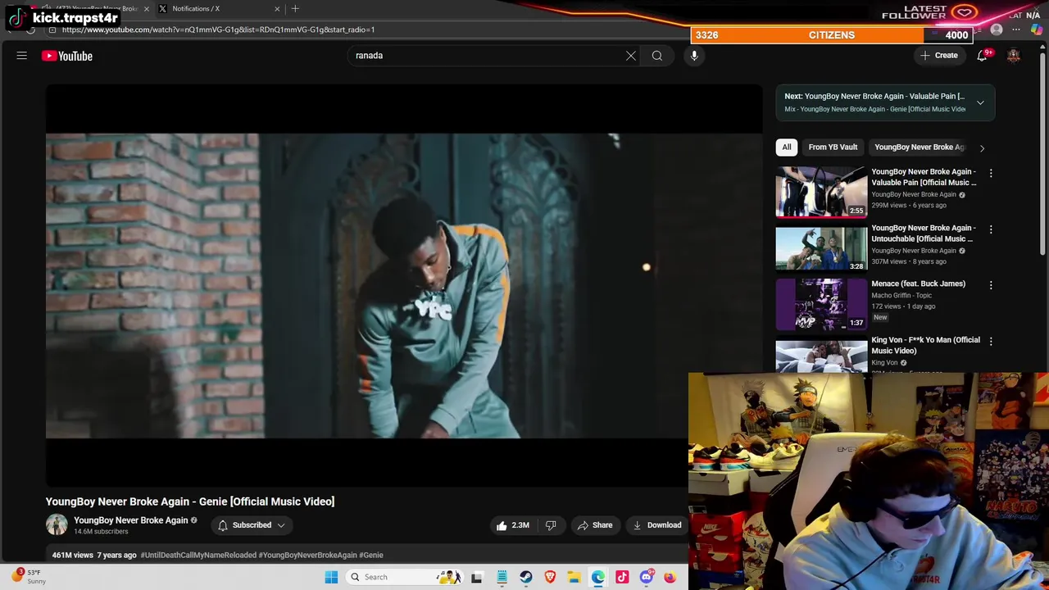Share the Genie video
Screen dimensions: 1049x590
[x=595, y=525]
